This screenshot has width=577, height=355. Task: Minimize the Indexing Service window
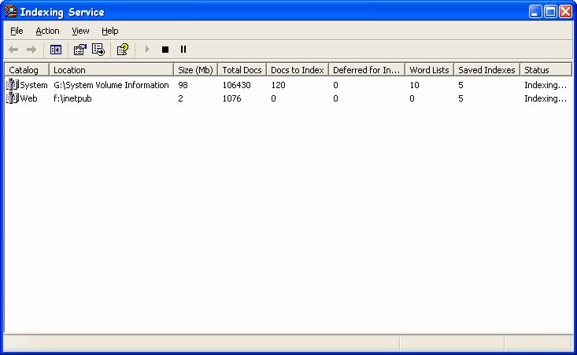pyautogui.click(x=535, y=11)
